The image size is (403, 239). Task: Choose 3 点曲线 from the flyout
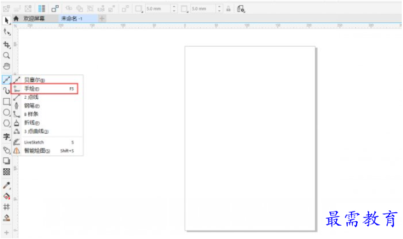tap(47, 131)
